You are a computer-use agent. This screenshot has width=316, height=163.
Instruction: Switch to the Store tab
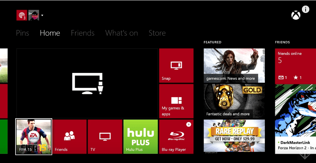[x=157, y=33]
